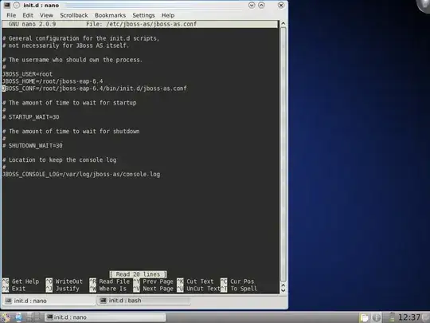Image resolution: width=430 pixels, height=323 pixels.
Task: Click the JBOSS_HOME=/root/jboss-eap-6.4 line
Action: [53, 81]
